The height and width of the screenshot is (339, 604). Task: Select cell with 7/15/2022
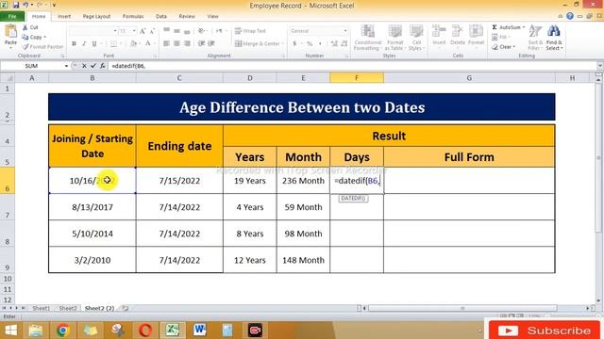(179, 181)
